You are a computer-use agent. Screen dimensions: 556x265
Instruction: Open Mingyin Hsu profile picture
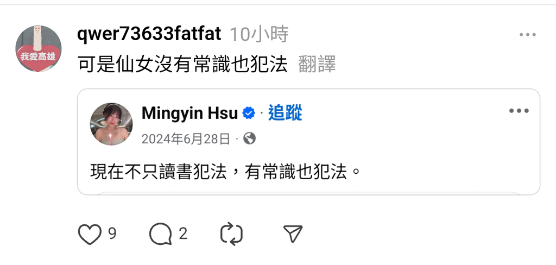[x=111, y=124]
